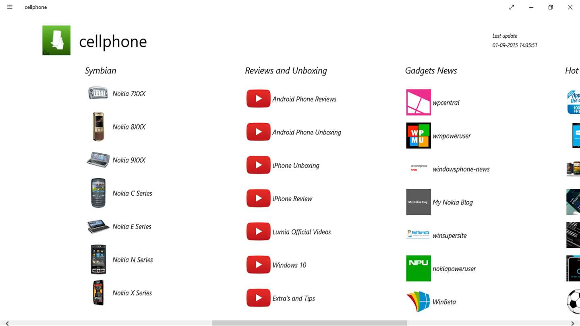Select the Nokia 8XXX gold phone image
This screenshot has width=580, height=326.
tap(98, 127)
